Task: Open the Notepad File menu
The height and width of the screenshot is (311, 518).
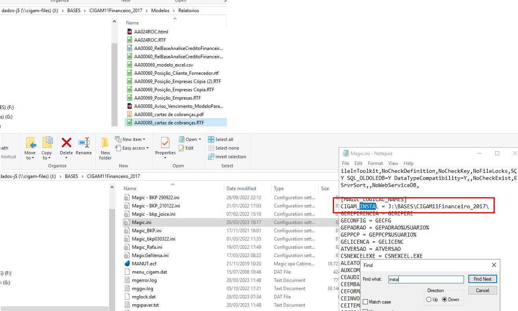Action: [345, 163]
